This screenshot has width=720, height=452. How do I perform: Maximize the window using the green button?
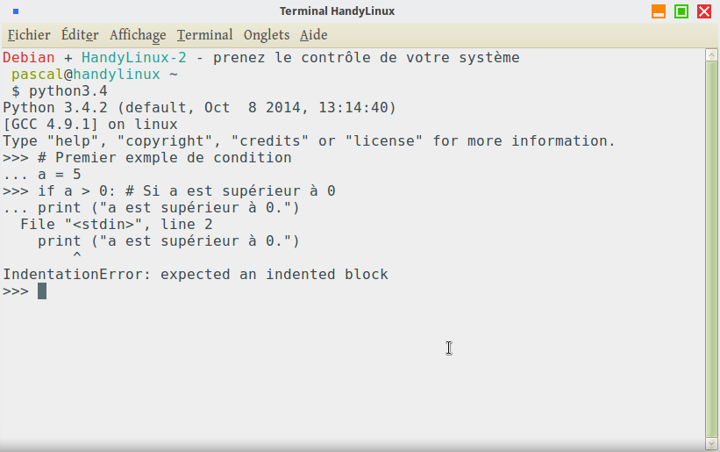click(681, 11)
